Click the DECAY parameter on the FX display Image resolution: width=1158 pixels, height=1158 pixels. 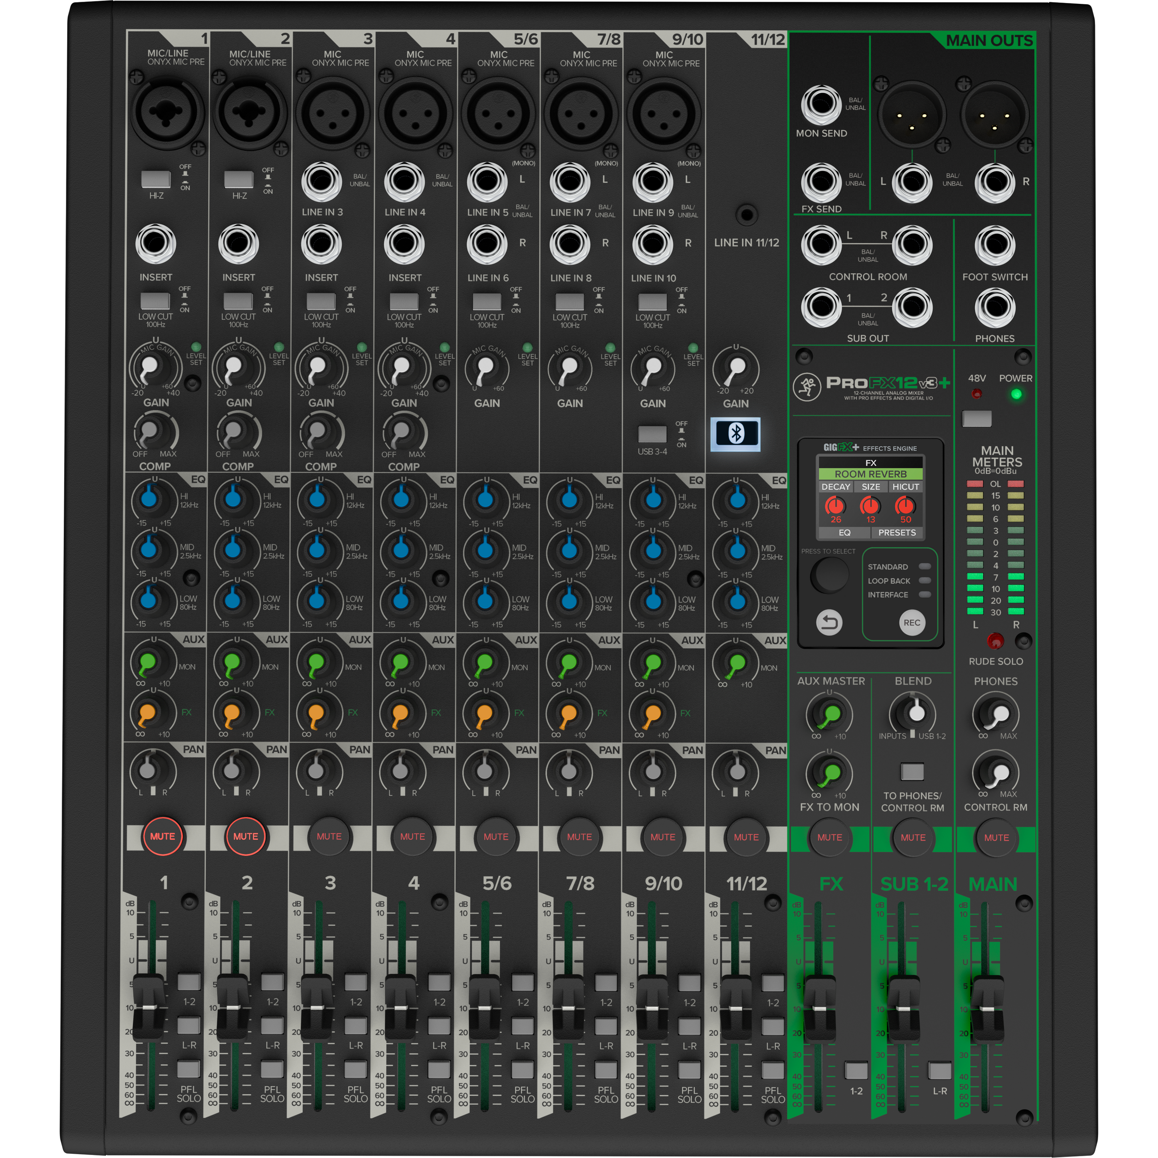tap(836, 486)
